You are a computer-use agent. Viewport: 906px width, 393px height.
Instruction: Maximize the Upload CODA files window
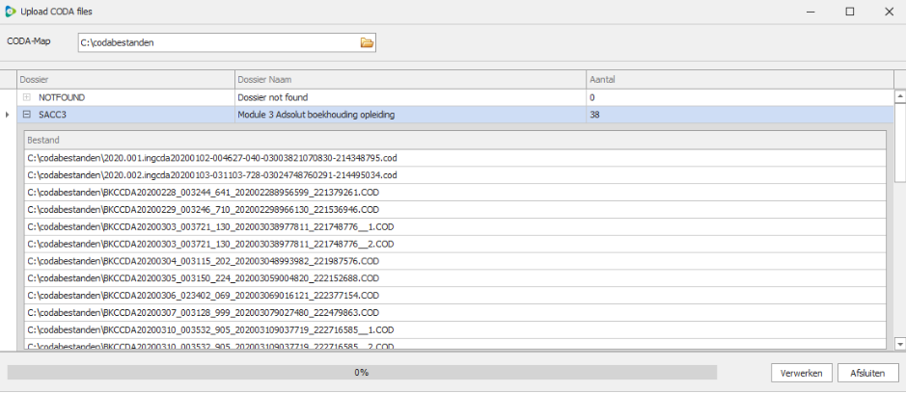(x=849, y=12)
